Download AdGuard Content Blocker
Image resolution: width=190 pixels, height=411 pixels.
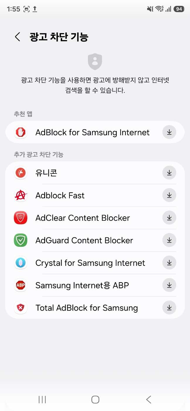click(169, 240)
